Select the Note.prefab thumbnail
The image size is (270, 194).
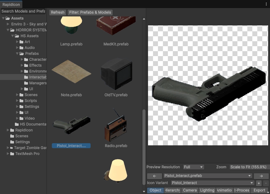point(71,71)
